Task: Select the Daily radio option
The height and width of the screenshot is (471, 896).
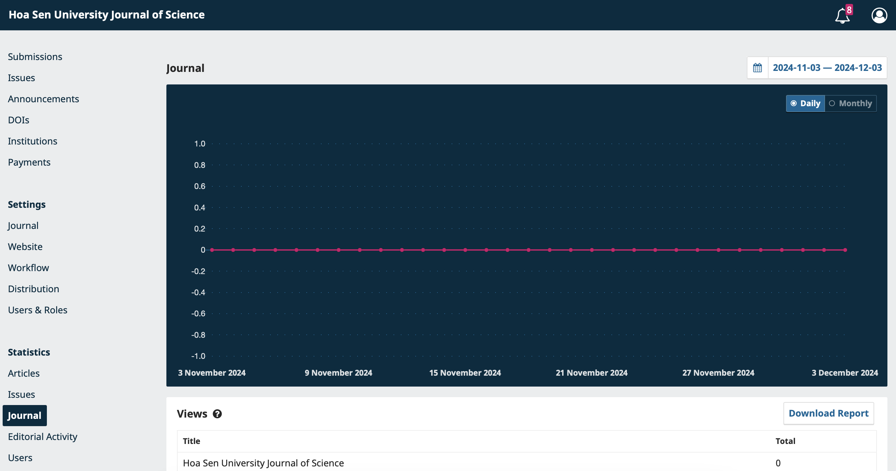Action: tap(805, 104)
